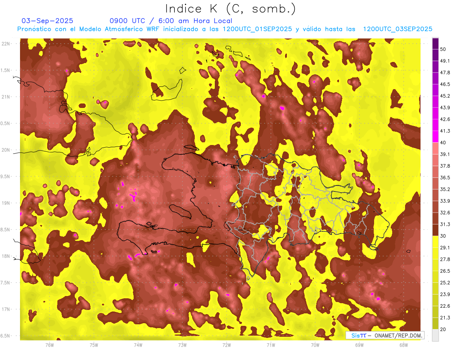Click the "22.6" color scale value
This screenshot has width=453, height=350.
(445, 306)
